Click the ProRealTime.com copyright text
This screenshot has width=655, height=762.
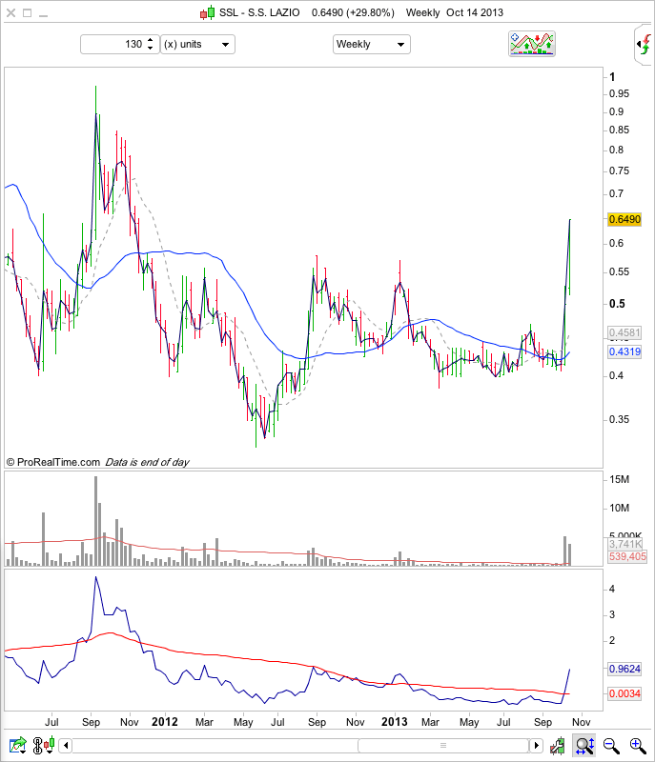(x=53, y=462)
